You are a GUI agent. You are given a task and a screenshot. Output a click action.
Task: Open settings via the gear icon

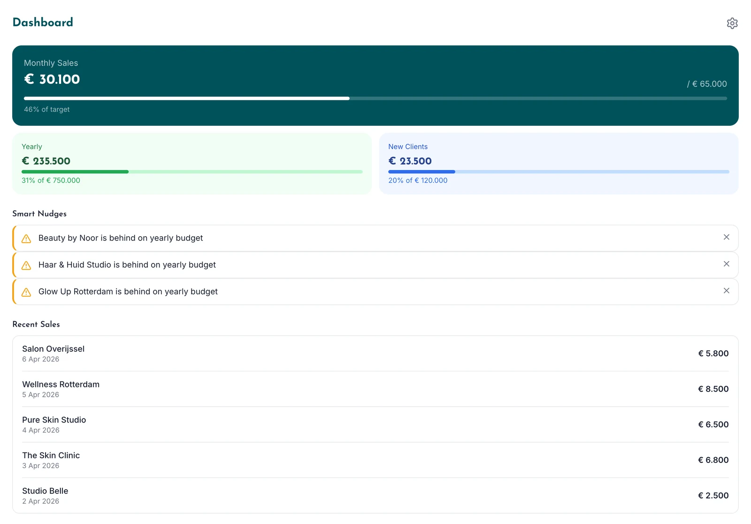point(732,23)
